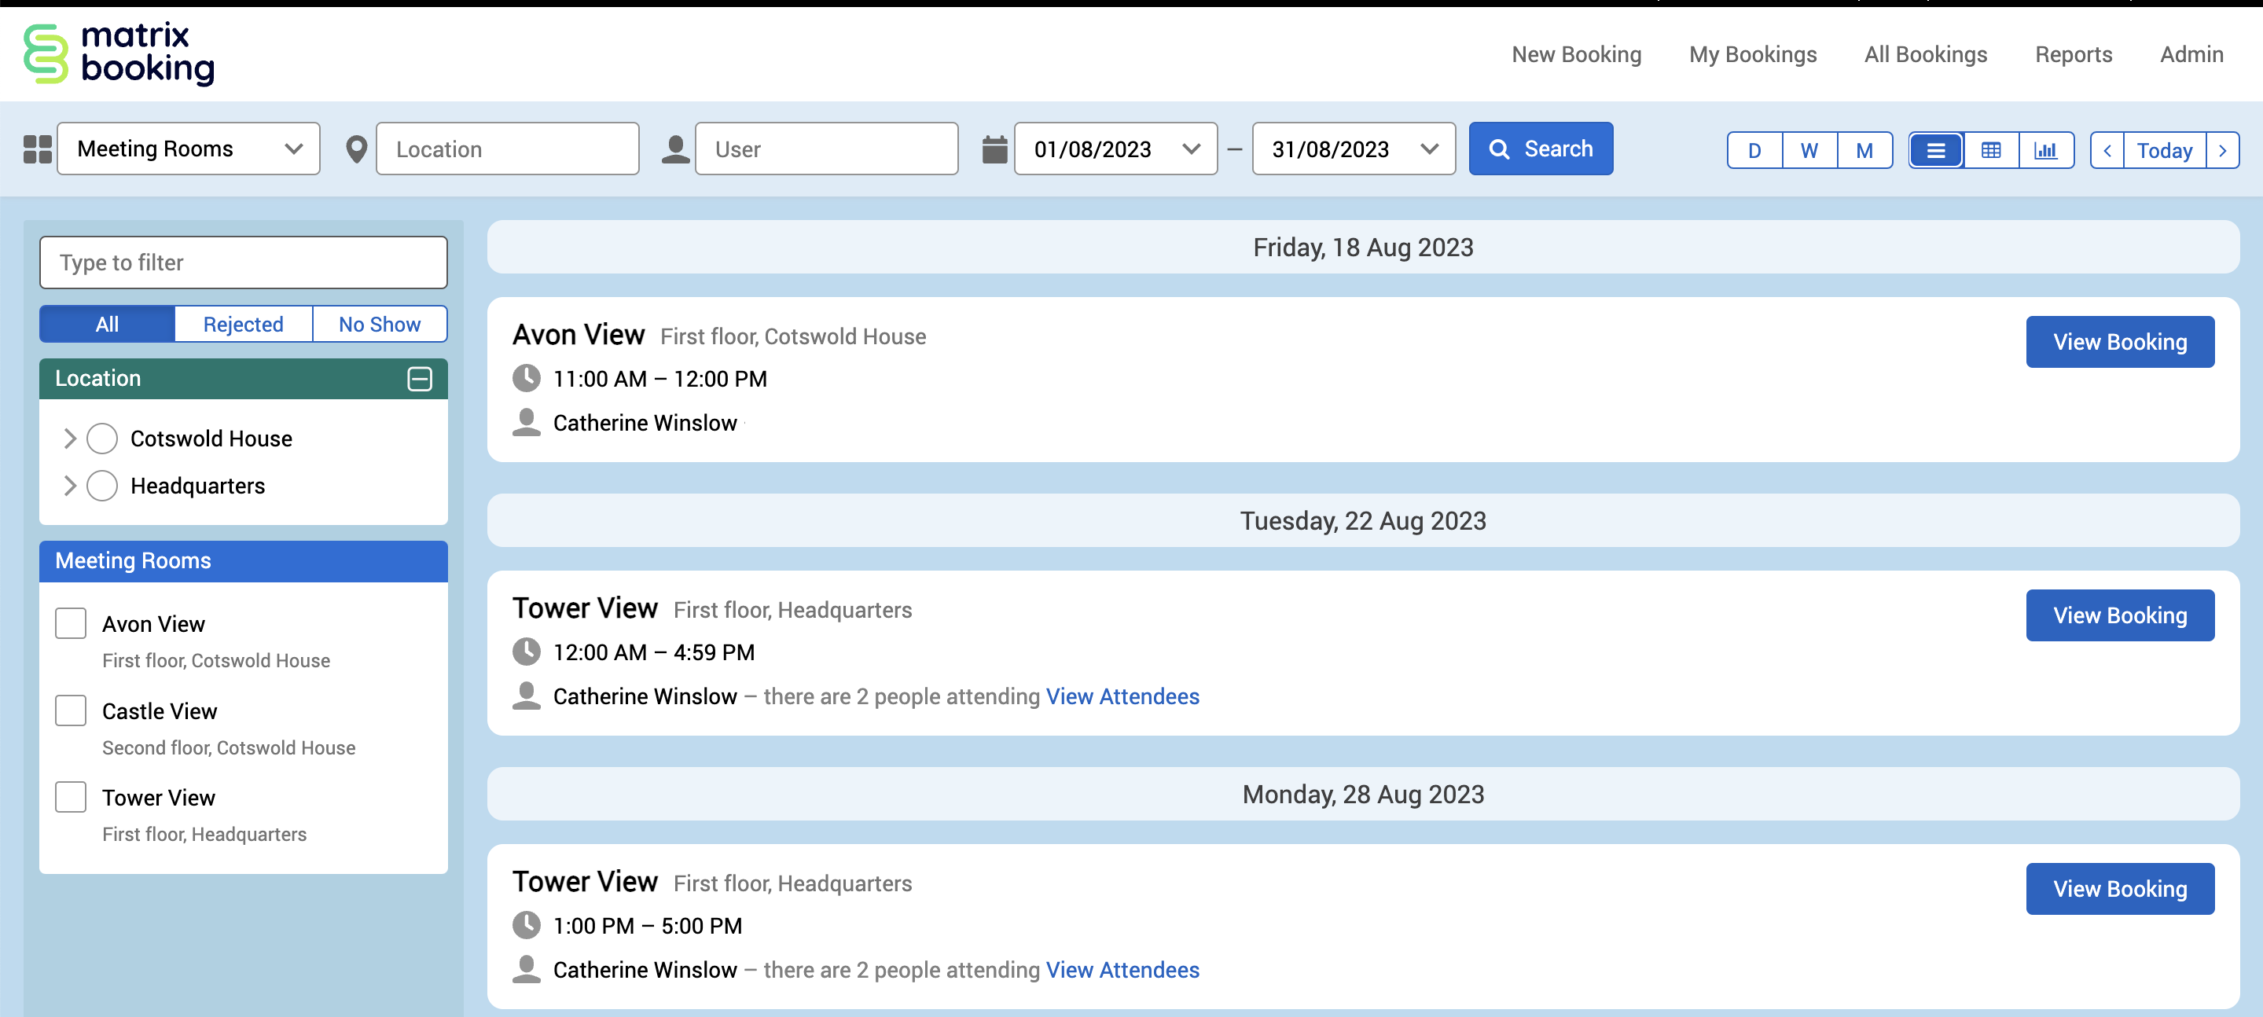Screen dimensions: 2263x1017
Task: Open the Reports menu
Action: tap(2072, 54)
